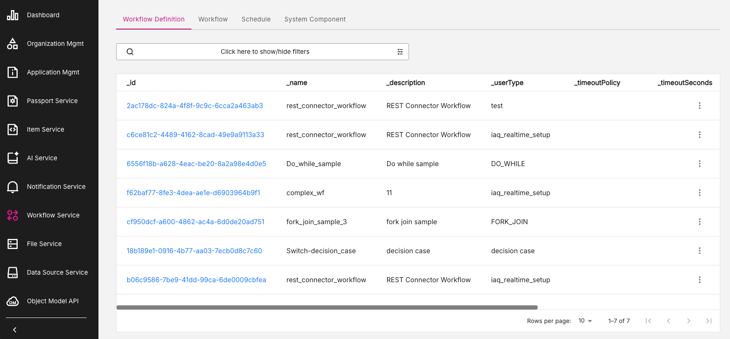Open workflow ID b06c9586-7be9-41dd-99ca-6de0009cbfea
The width and height of the screenshot is (730, 339).
pyautogui.click(x=196, y=280)
